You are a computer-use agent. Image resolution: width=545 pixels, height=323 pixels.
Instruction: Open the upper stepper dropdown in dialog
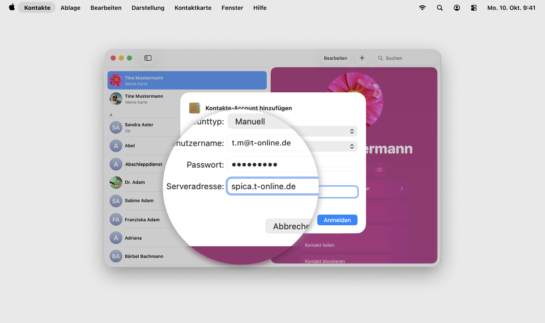(352, 131)
